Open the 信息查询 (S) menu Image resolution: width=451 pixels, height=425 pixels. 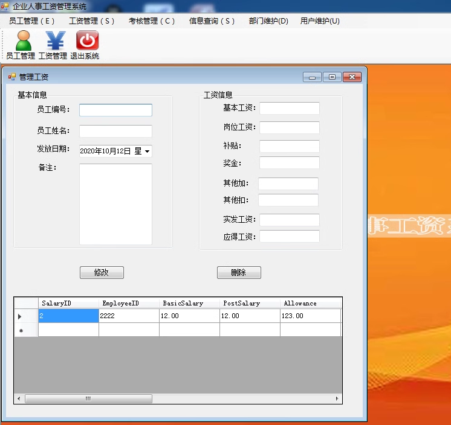pos(212,21)
